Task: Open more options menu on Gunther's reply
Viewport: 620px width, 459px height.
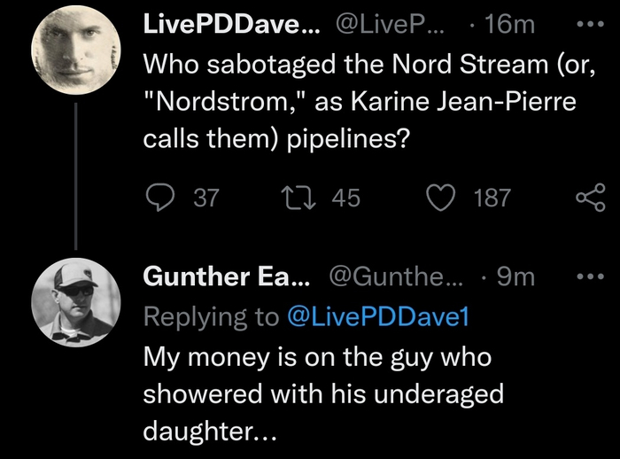Action: (x=587, y=276)
